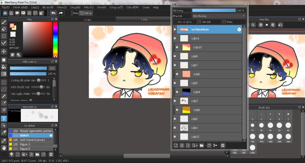Viewport: 305px width, 163px height.
Task: Add new raster layer in Layer panel
Action: 176,145
